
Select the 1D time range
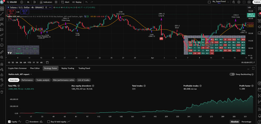[9, 62]
